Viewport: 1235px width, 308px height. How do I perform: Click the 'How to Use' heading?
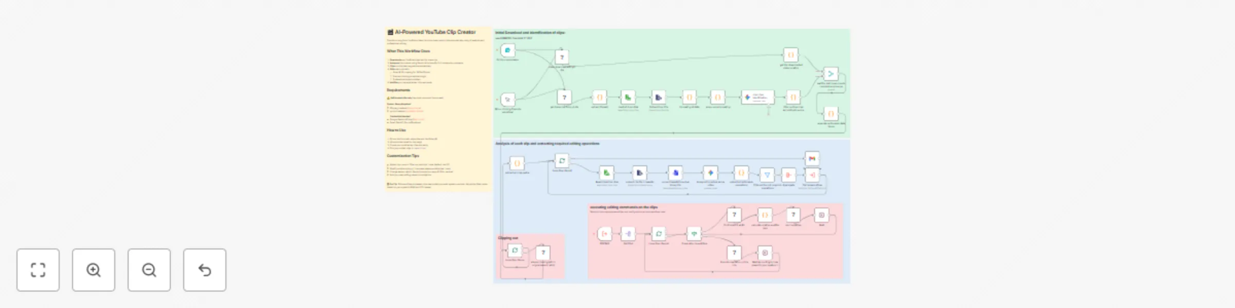[x=396, y=130]
